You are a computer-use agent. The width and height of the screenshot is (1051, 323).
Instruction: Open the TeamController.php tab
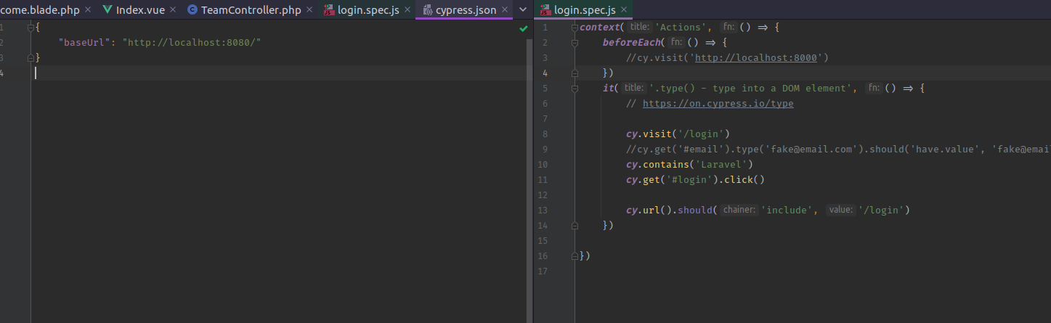point(251,10)
